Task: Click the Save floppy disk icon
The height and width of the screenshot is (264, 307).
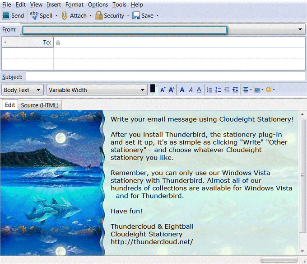Action: tap(136, 15)
